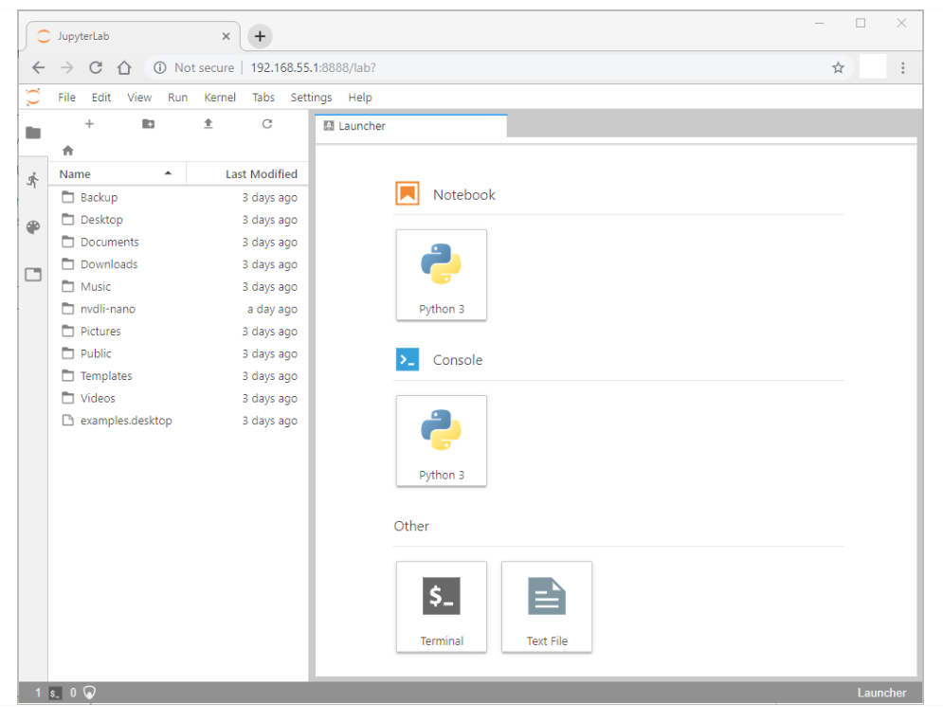Screen dimensions: 943x721
Task: Select the Backup folder
Action: 178,197
